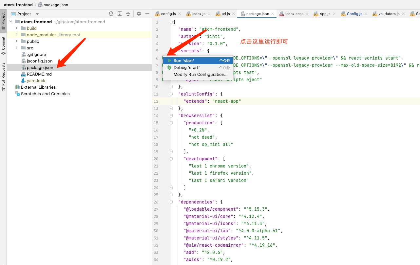Expand the public folder

16,41
